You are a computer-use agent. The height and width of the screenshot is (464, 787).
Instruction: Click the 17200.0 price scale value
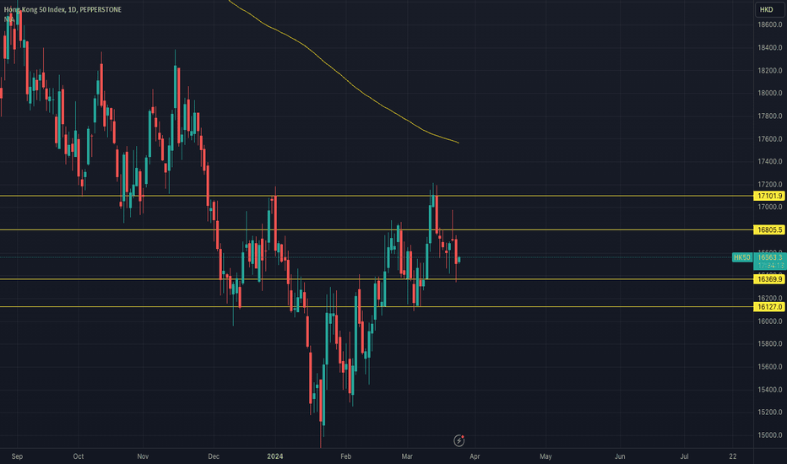click(x=770, y=185)
